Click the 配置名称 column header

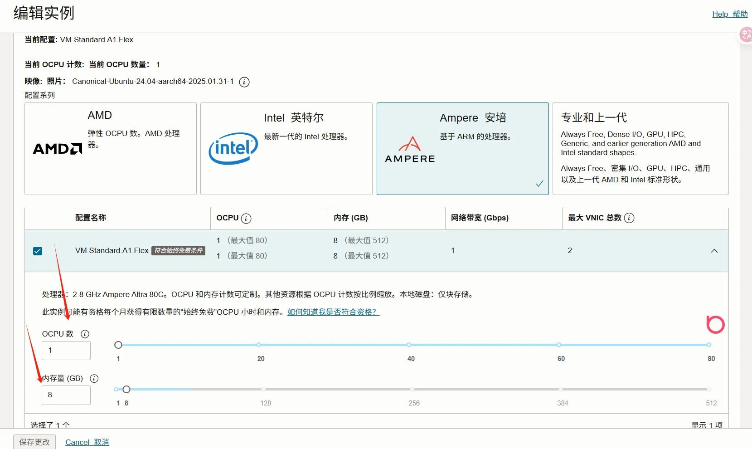click(x=91, y=218)
